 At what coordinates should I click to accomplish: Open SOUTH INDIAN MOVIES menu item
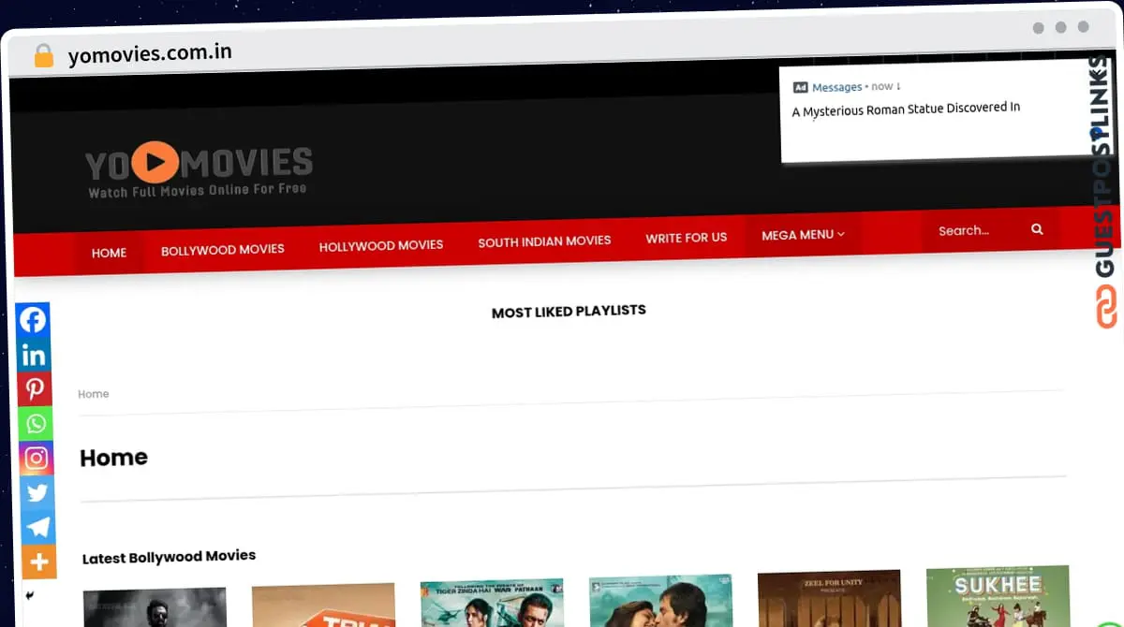(544, 241)
